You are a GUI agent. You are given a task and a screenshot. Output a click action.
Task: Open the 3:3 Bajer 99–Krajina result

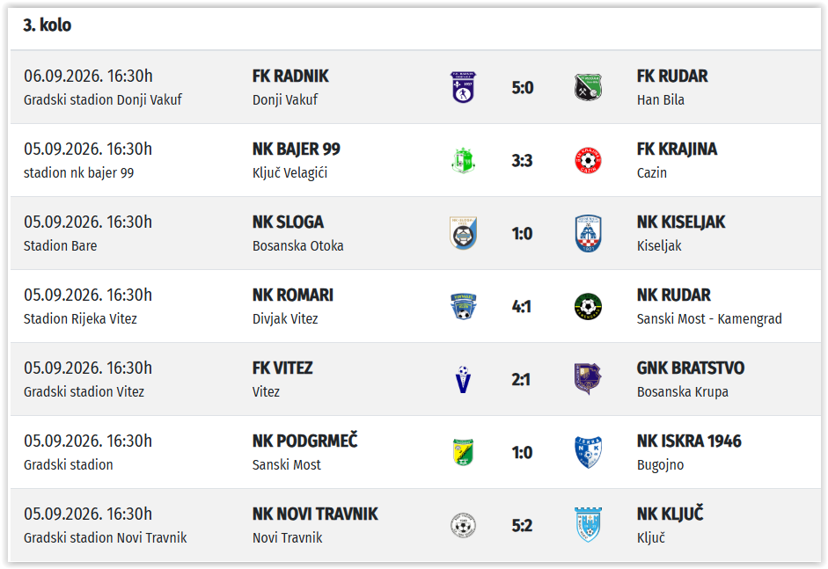point(522,160)
